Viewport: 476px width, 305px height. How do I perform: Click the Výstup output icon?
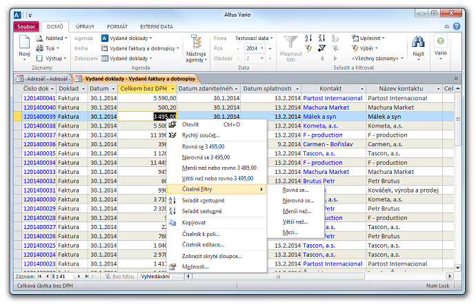click(x=39, y=59)
